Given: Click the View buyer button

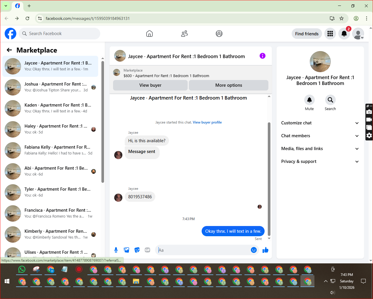Looking at the screenshot, I should tap(150, 85).
